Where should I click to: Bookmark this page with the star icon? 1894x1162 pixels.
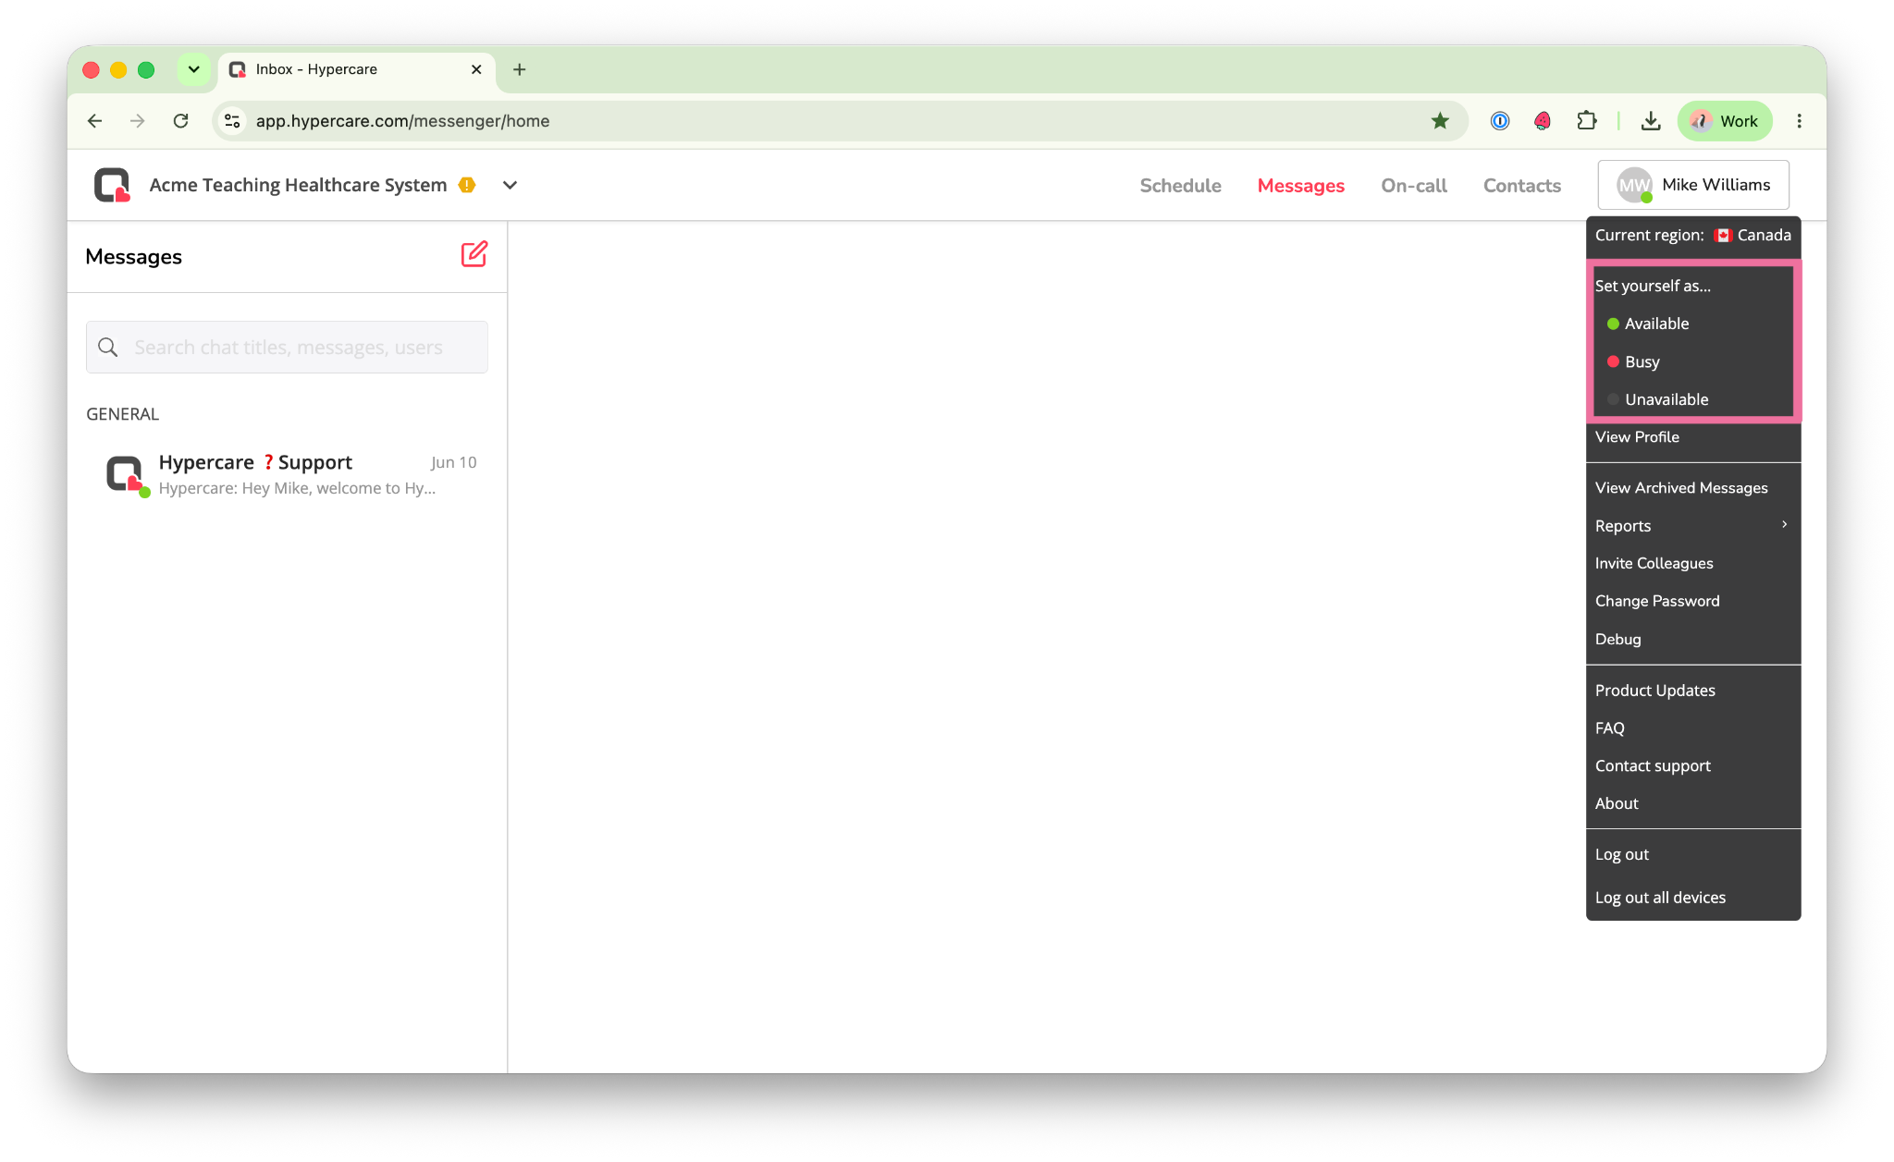pos(1440,121)
